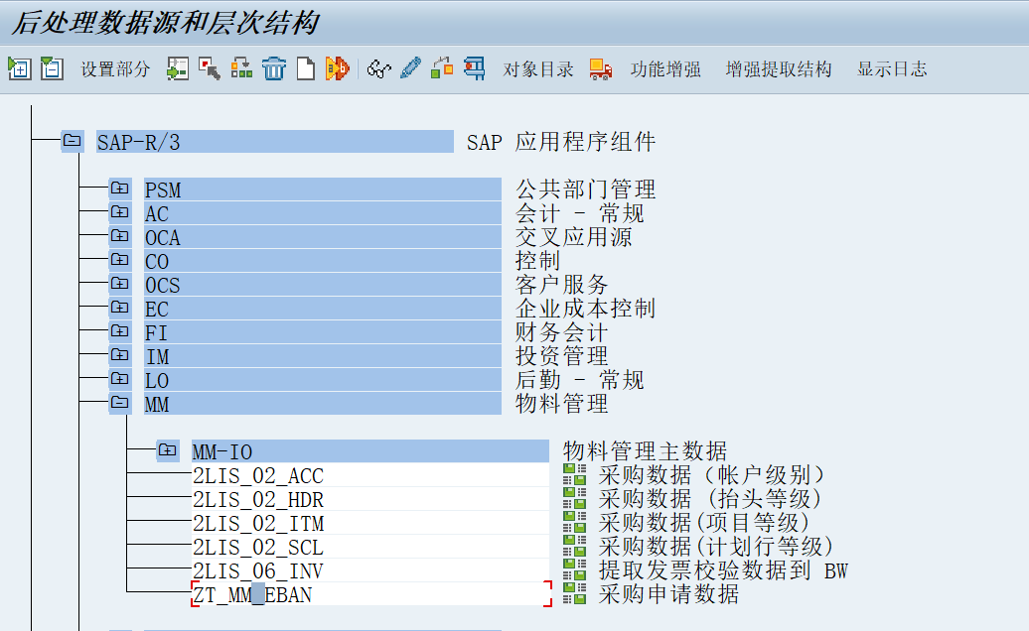Select the MM-IO tree row
The width and height of the screenshot is (1029, 631).
[x=370, y=451]
